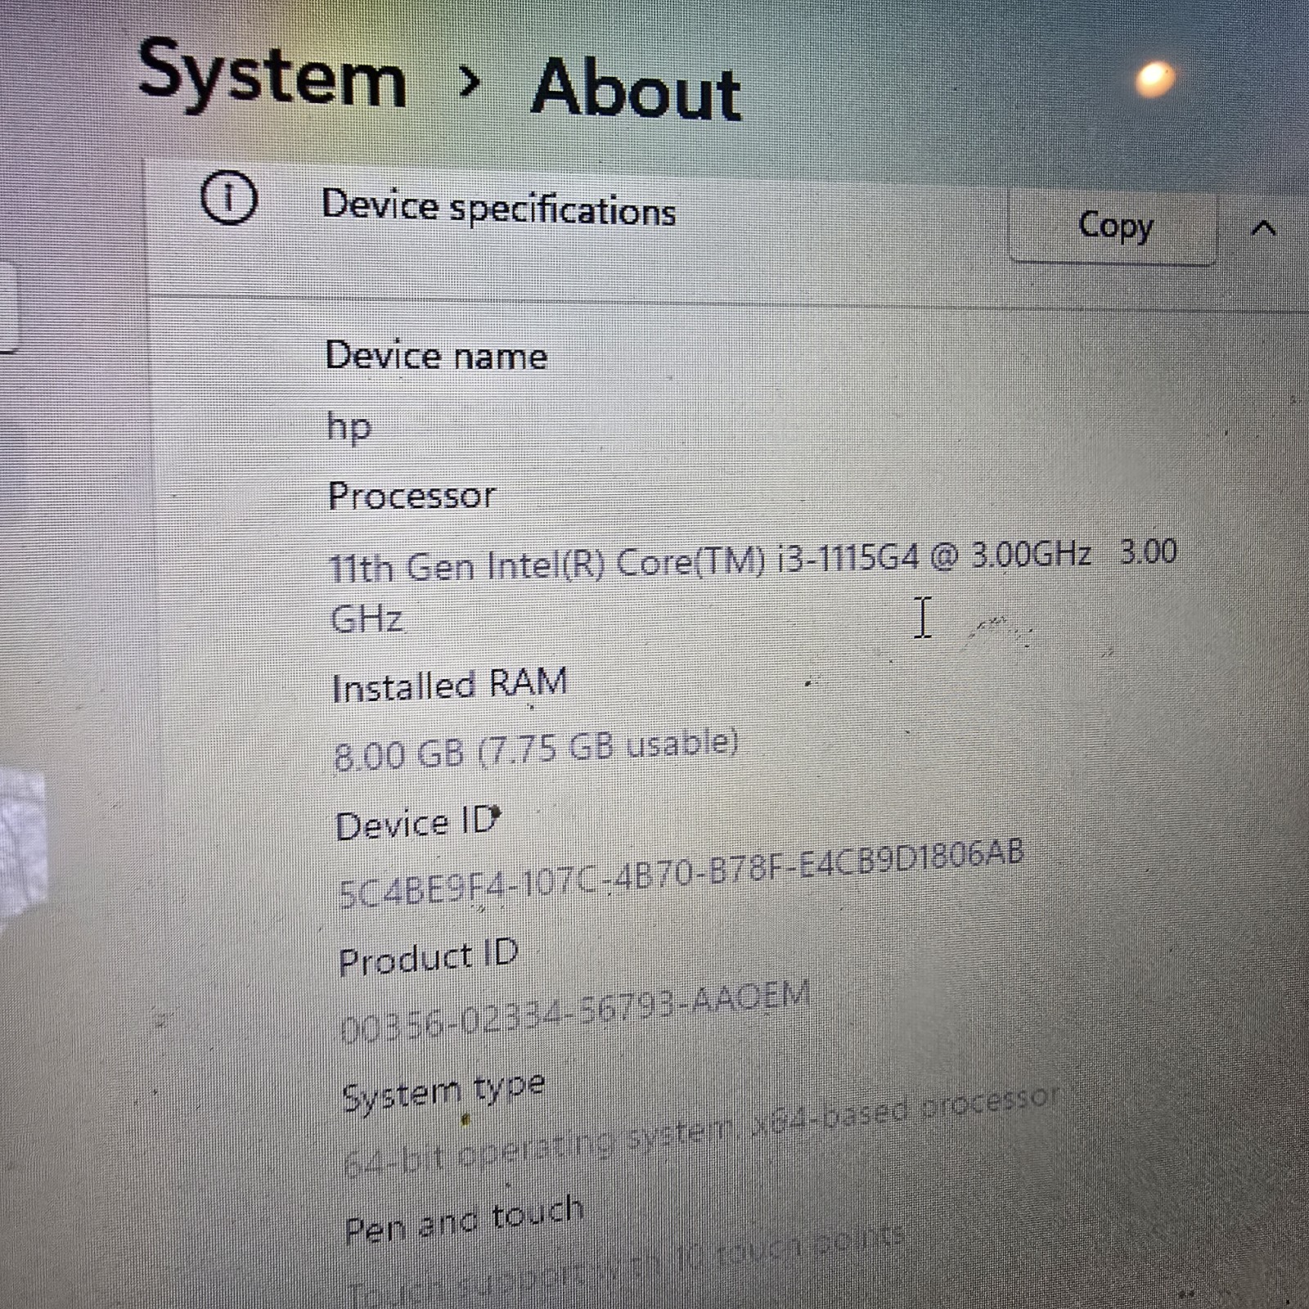Click the Processor label

point(412,496)
